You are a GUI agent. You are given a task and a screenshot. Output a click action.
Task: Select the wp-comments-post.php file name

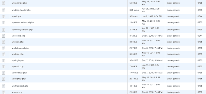[x=23, y=22]
